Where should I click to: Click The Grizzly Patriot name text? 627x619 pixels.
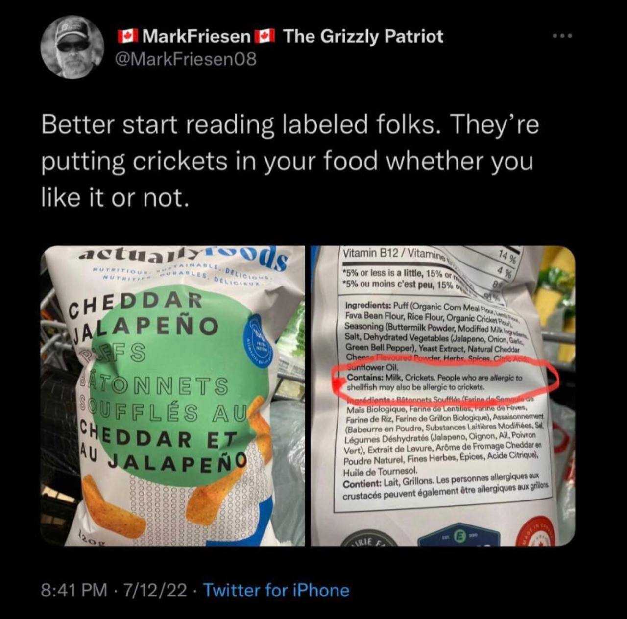(x=363, y=37)
